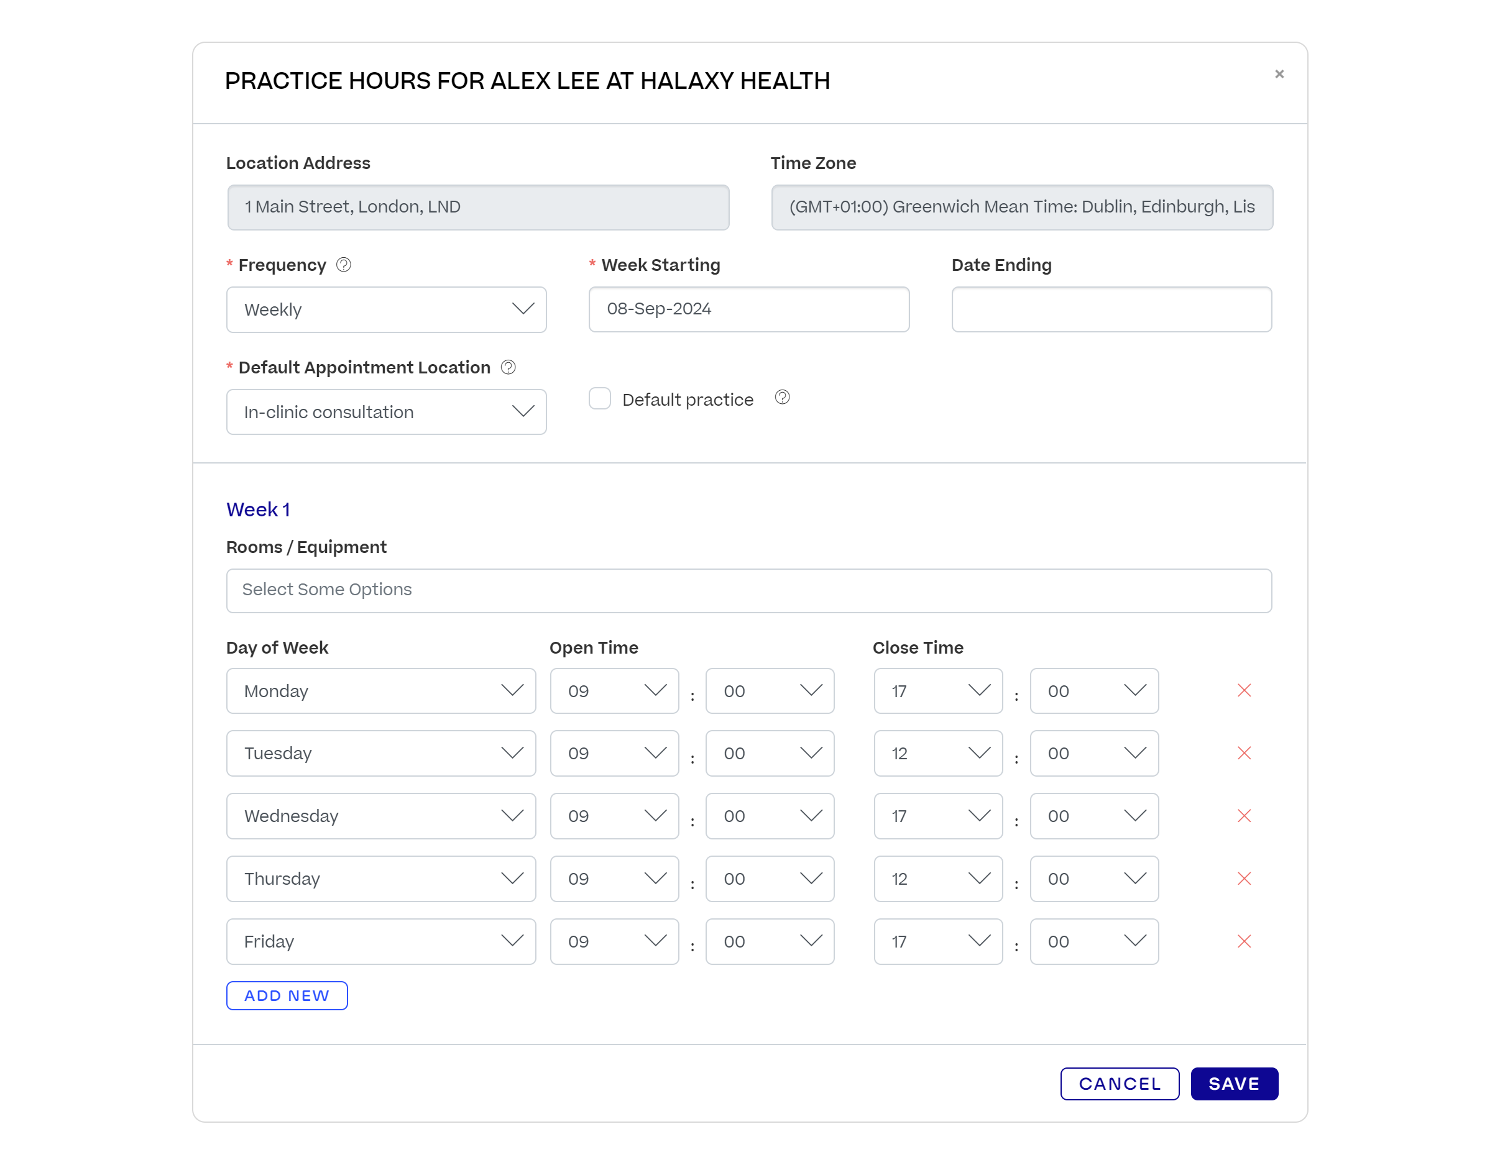Open the Frequency dropdown showing Weekly
This screenshot has width=1500, height=1165.
[385, 309]
